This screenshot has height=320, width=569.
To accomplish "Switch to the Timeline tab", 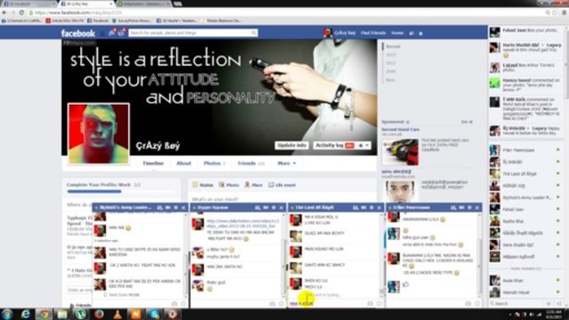I will point(153,164).
